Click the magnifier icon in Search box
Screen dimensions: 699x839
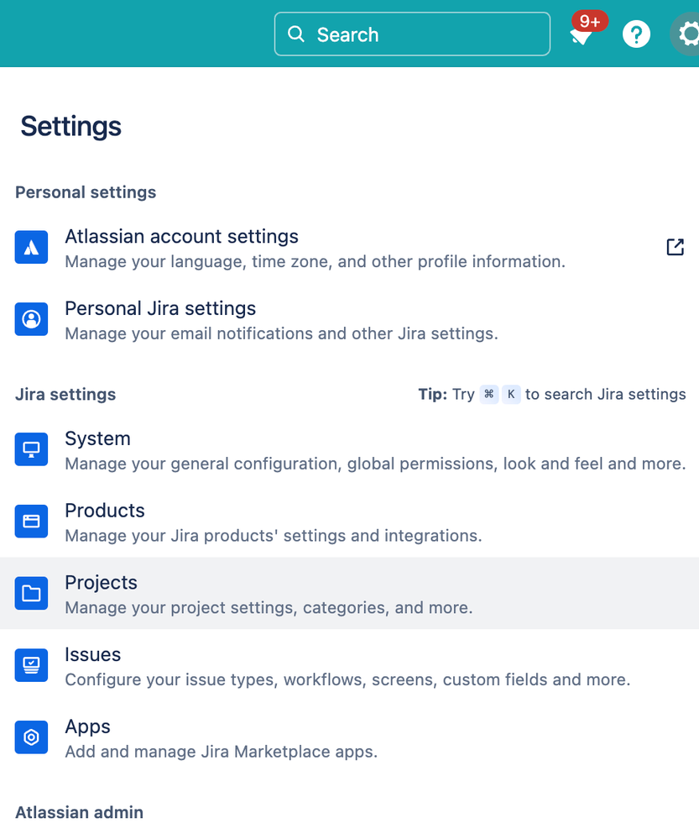click(x=295, y=34)
